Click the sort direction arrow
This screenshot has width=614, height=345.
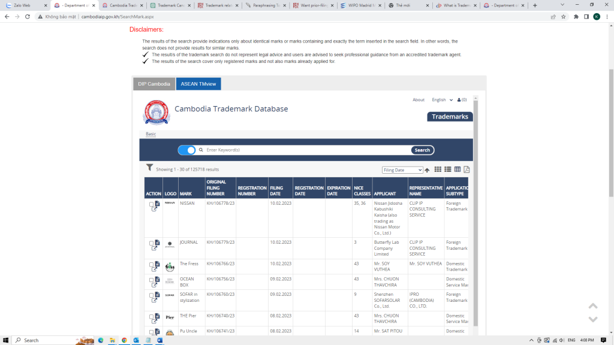[426, 170]
